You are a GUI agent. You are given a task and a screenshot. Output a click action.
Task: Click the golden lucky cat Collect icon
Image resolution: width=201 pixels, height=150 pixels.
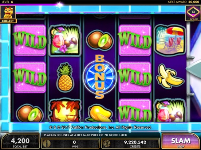tap(8, 14)
